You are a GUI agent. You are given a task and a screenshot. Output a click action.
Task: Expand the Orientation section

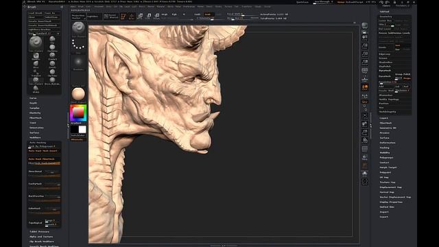point(36,128)
